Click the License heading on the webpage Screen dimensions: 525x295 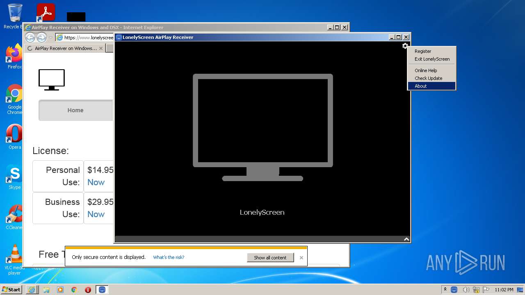[x=51, y=151]
